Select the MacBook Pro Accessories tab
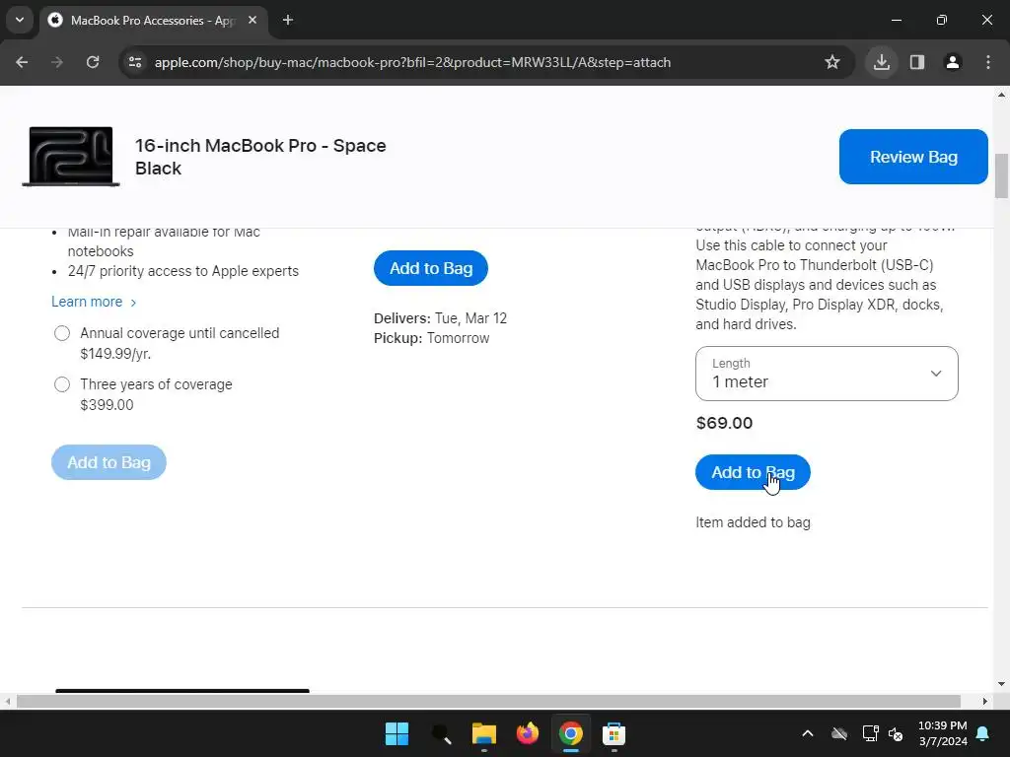Image resolution: width=1010 pixels, height=757 pixels. 153,20
